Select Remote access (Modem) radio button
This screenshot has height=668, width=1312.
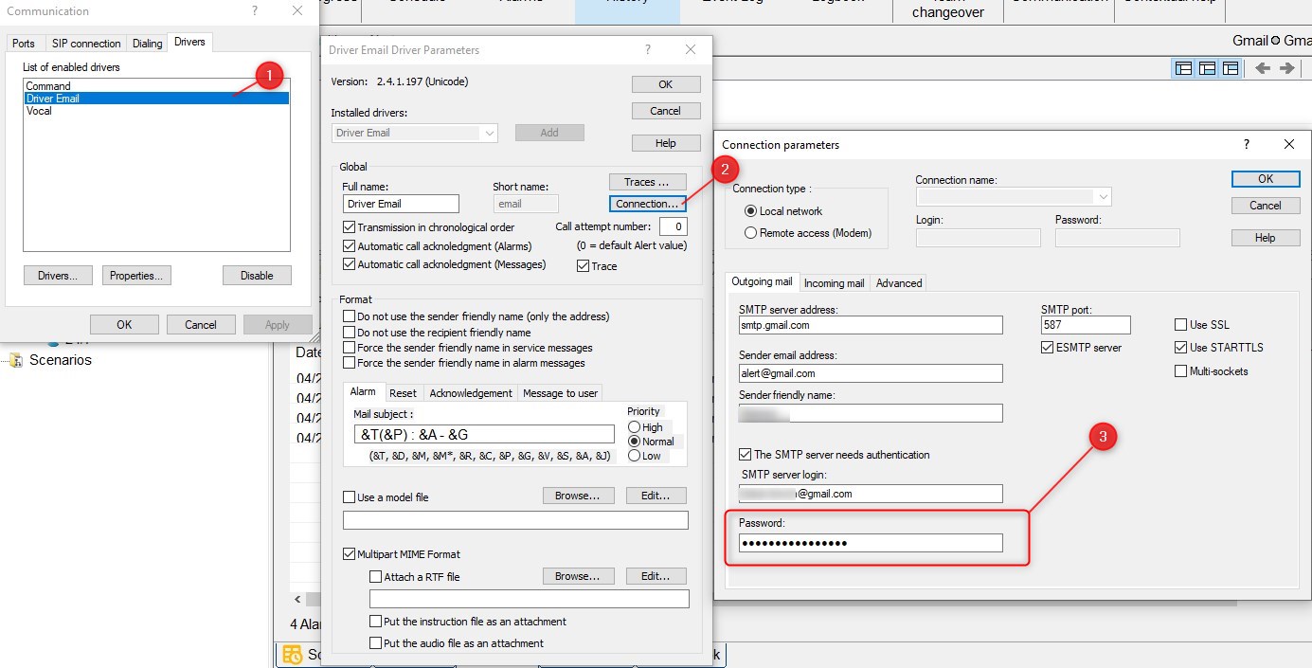751,233
